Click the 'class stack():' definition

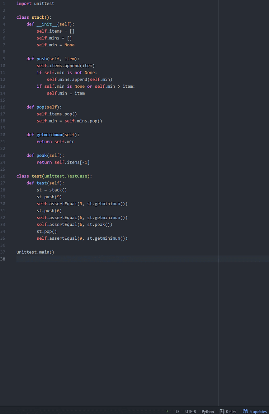click(34, 17)
